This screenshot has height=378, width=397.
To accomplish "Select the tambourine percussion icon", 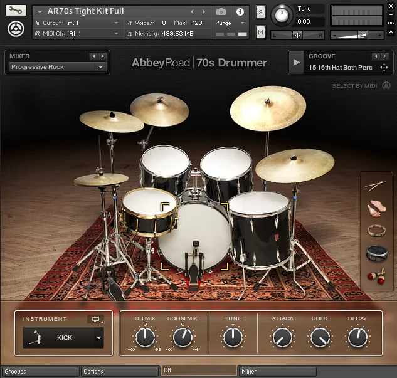I will coord(376,231).
